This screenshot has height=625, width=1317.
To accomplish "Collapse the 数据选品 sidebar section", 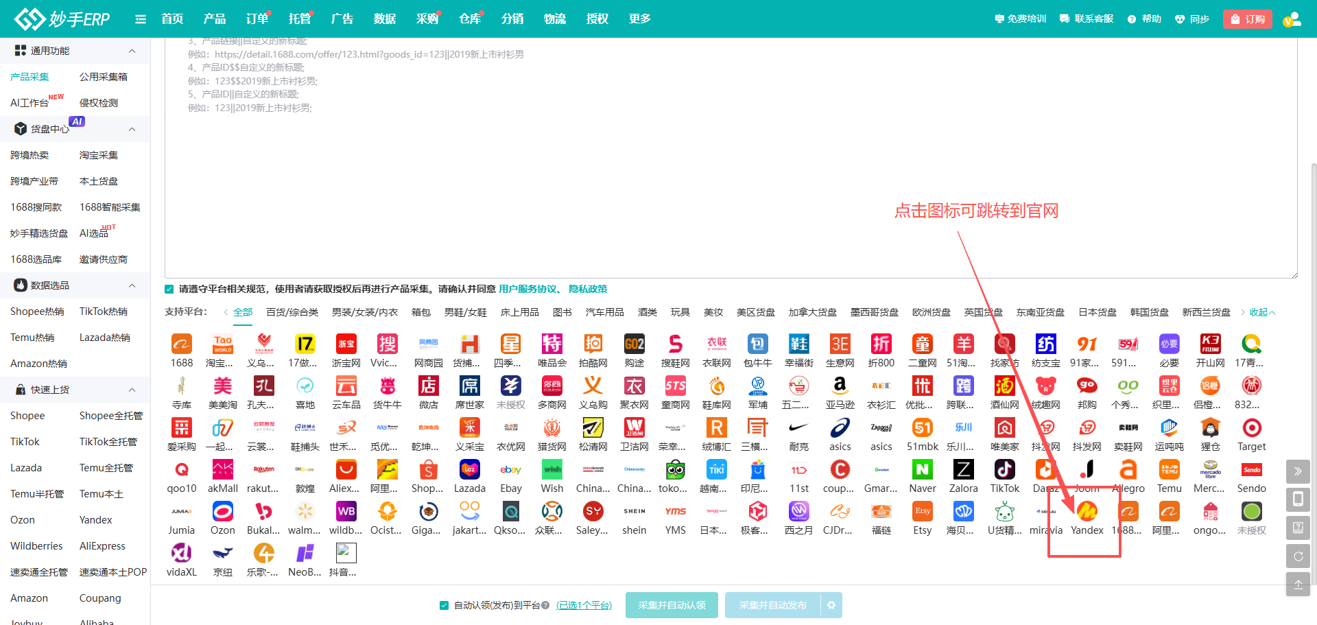I will 132,285.
